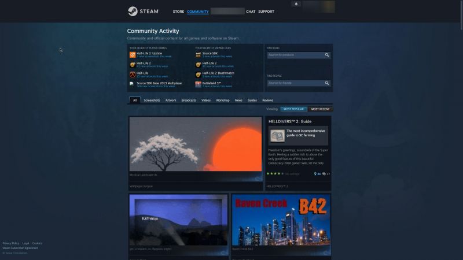Click the Mystical Landscape caption
This screenshot has width=463, height=260.
pos(143,175)
